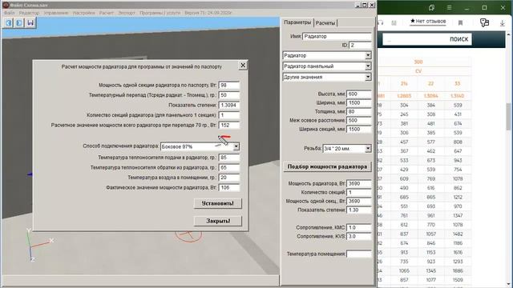
Task: Click the headphones icon in browser bar
Action: [380, 22]
